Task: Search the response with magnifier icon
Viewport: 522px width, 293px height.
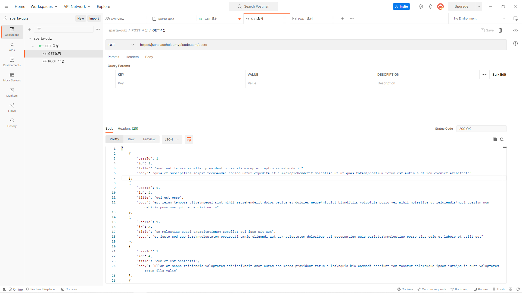Action: pos(502,139)
